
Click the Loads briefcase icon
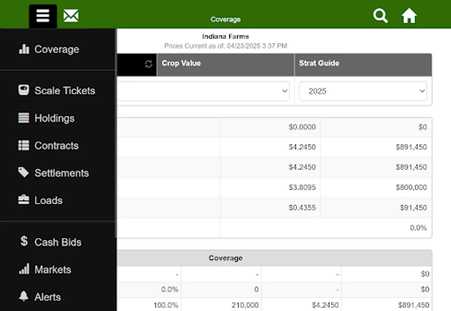pos(24,200)
